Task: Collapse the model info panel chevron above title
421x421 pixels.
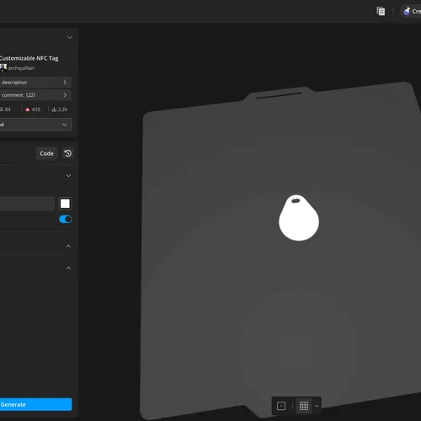Action: coord(69,37)
